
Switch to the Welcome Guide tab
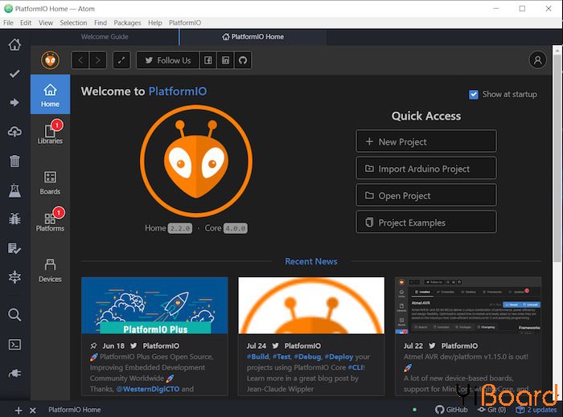coord(105,37)
